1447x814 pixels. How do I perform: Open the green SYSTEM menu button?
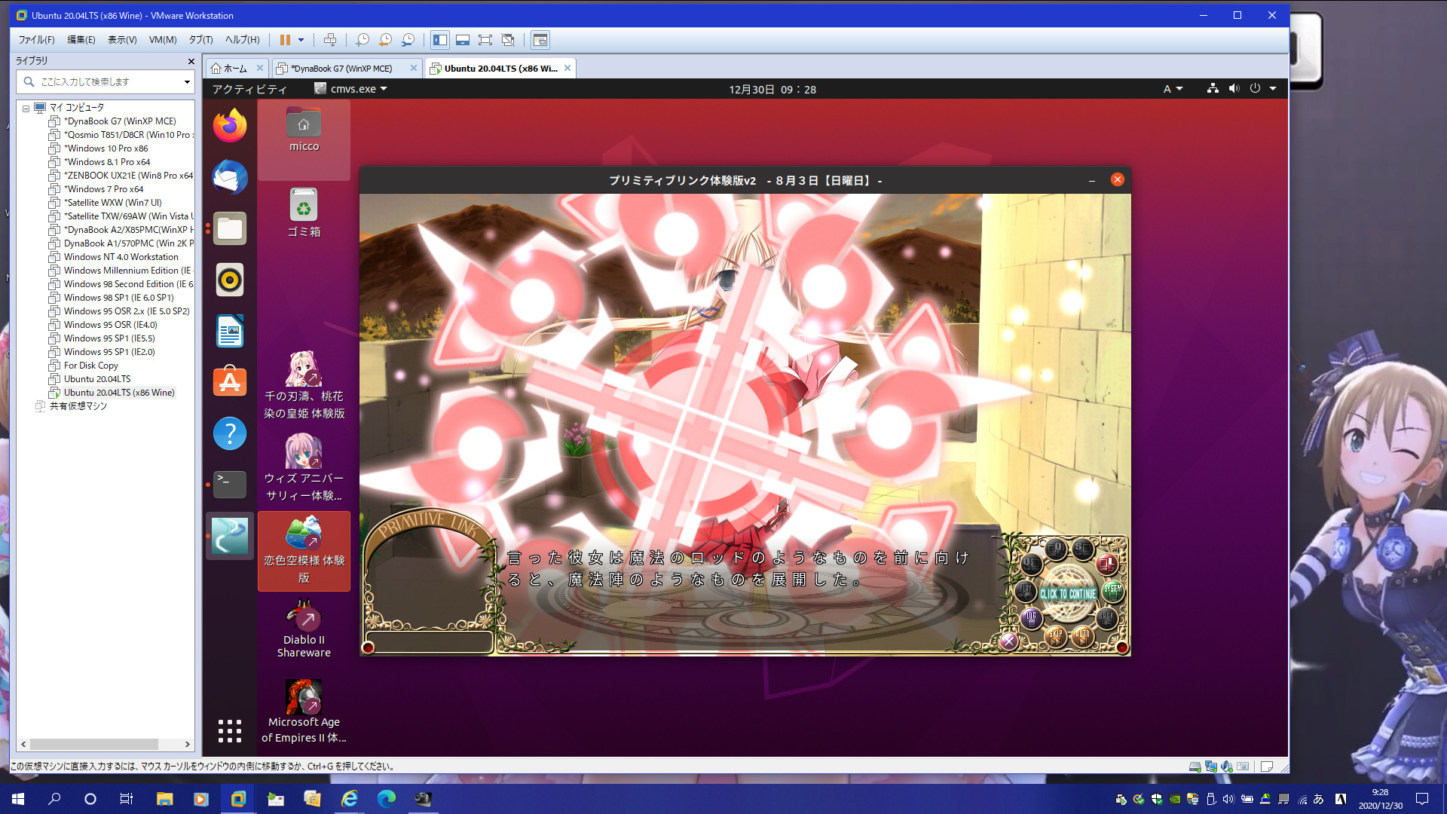pos(1112,592)
